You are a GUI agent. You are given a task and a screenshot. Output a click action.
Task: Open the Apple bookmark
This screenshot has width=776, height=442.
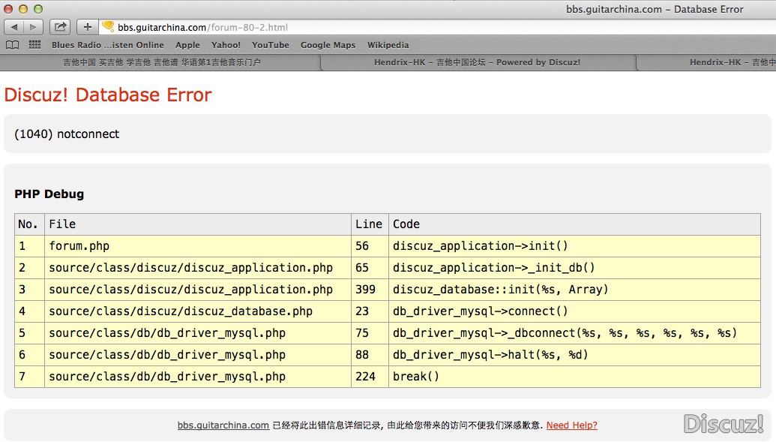[x=187, y=45]
